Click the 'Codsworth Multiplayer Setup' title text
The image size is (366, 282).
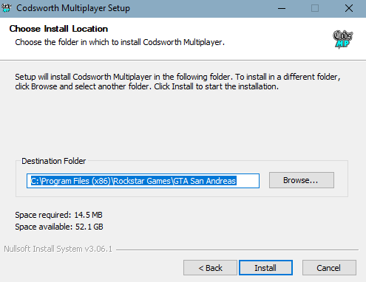(73, 8)
